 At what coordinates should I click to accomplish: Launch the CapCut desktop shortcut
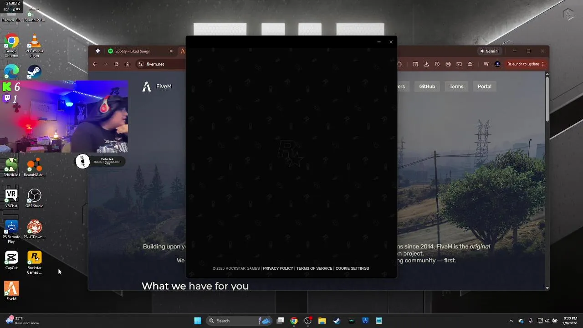coord(11,261)
